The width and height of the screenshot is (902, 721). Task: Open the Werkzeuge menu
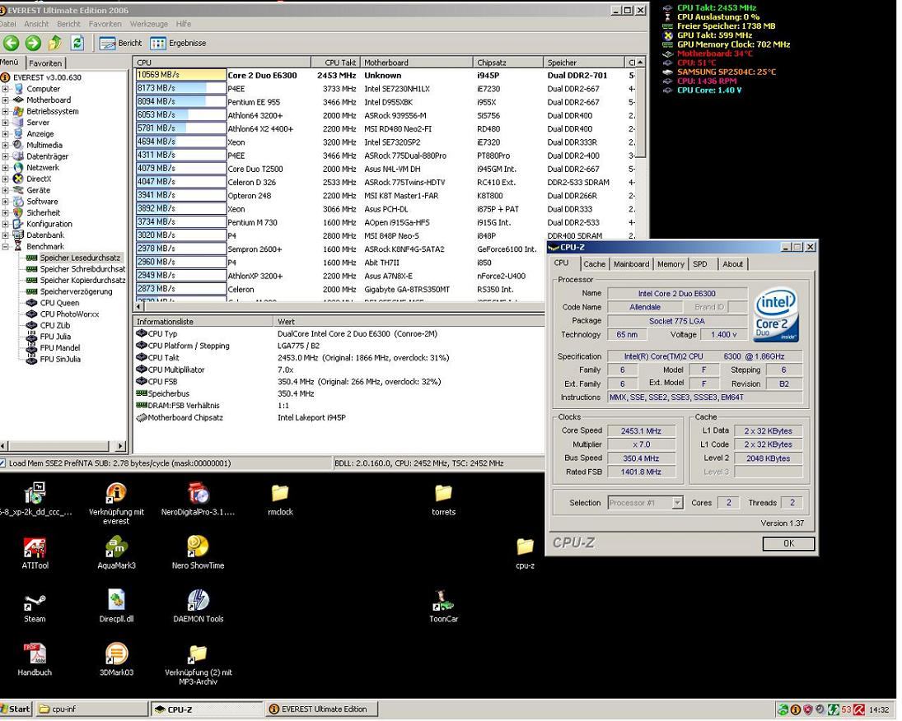pos(149,24)
